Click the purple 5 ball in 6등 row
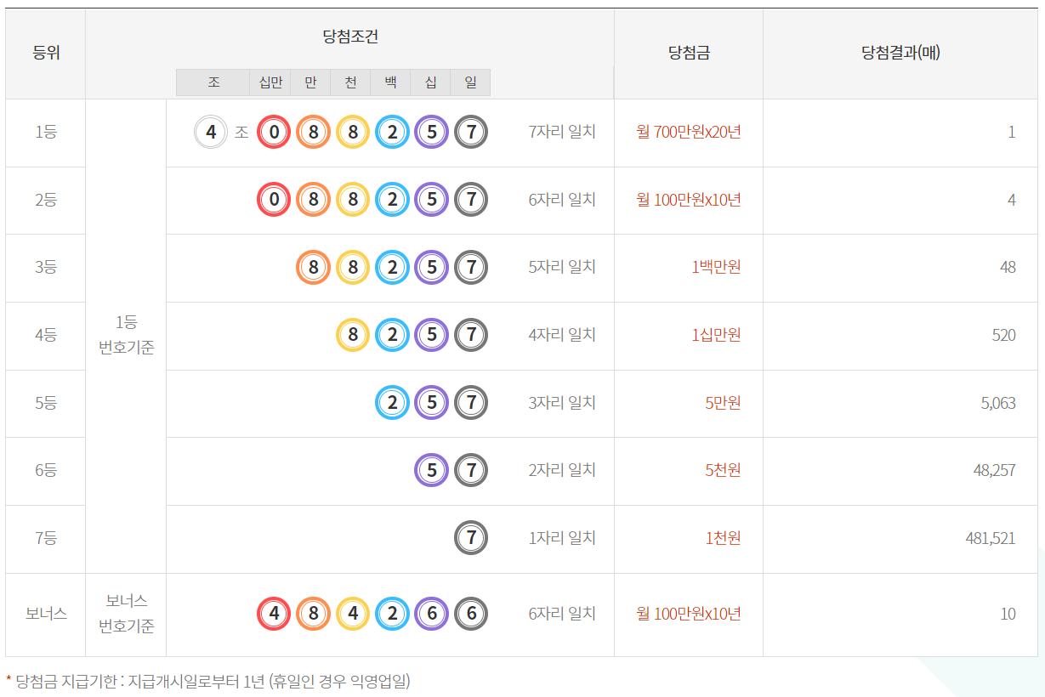The image size is (1045, 697). click(431, 470)
